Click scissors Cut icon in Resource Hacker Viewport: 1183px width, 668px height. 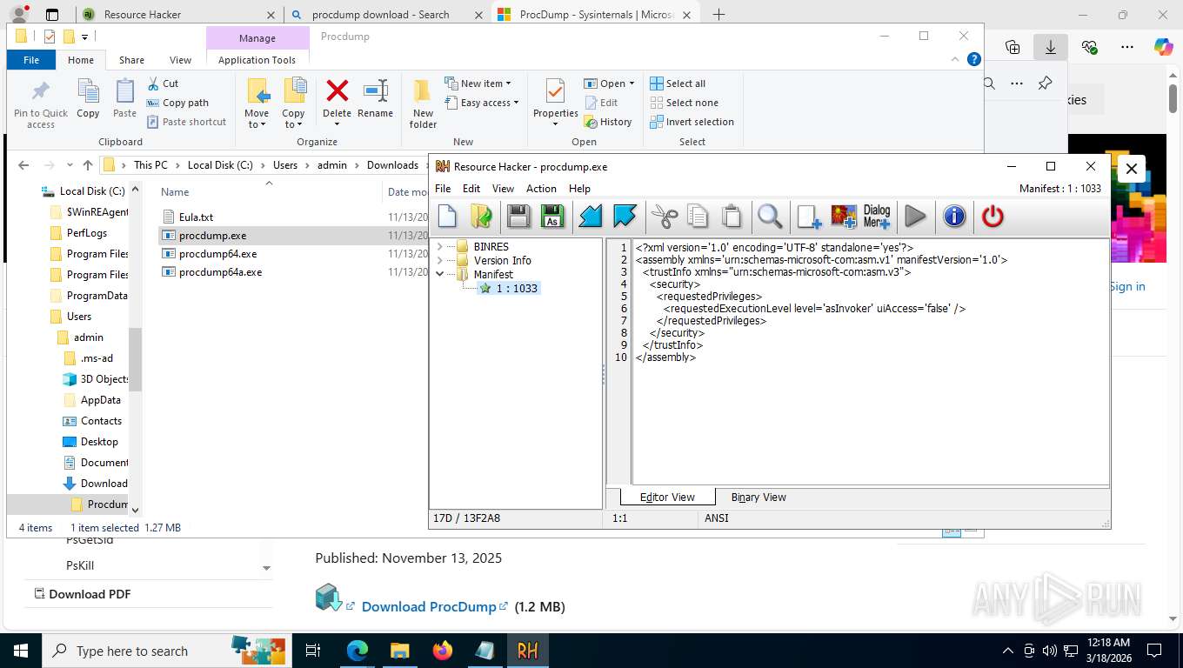click(x=664, y=217)
